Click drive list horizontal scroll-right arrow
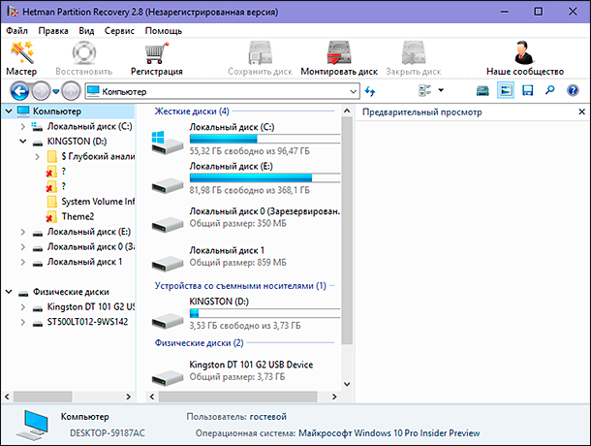This screenshot has width=591, height=446. click(x=334, y=397)
